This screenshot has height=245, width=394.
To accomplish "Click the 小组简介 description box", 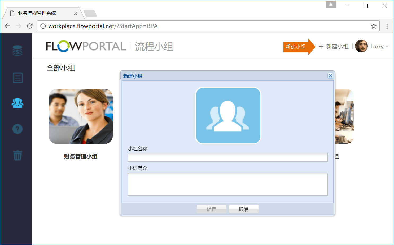I will click(227, 184).
